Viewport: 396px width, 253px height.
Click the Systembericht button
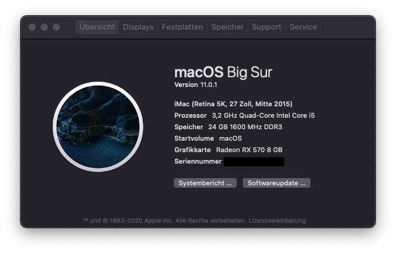pos(205,183)
